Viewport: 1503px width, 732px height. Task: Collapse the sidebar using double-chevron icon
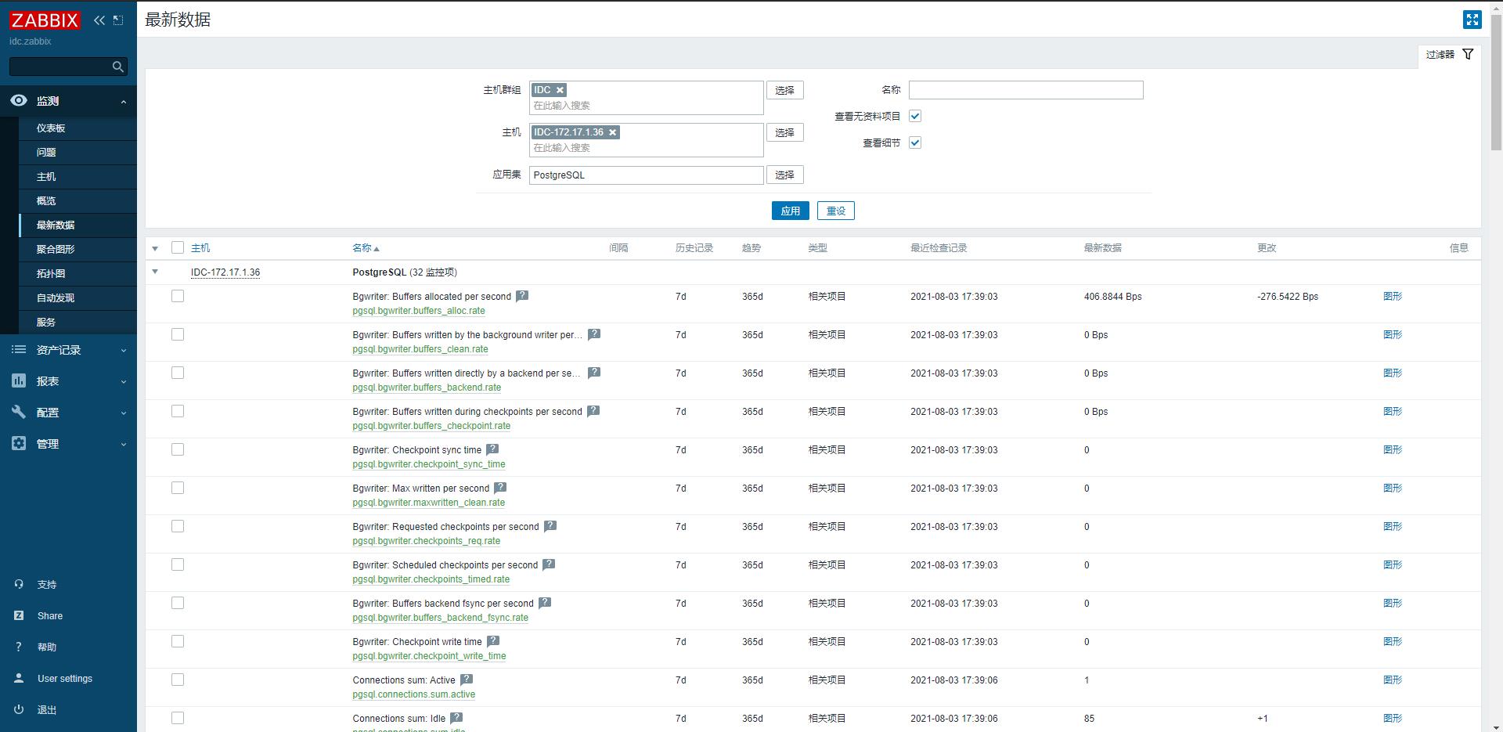(99, 20)
